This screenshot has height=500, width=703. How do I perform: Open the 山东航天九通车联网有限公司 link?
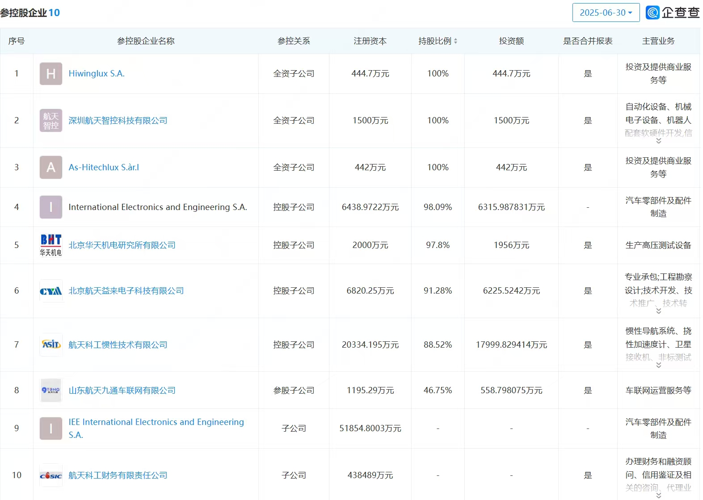pyautogui.click(x=122, y=391)
